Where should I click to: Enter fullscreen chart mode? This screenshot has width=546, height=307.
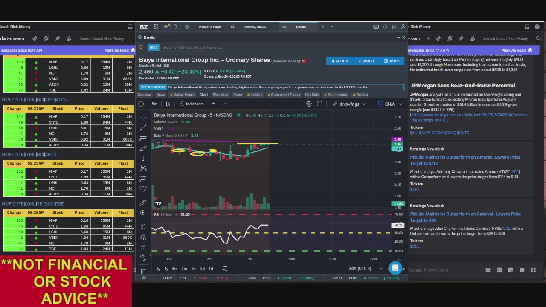click(x=319, y=104)
